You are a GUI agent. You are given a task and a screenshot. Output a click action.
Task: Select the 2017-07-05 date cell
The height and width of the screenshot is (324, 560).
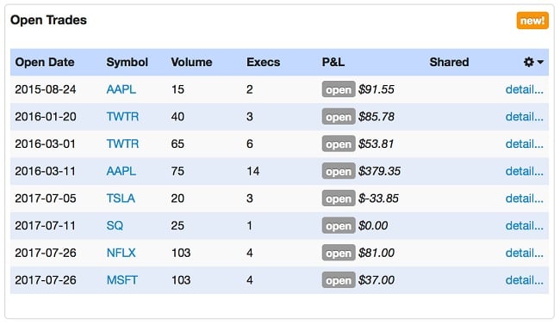tap(46, 199)
